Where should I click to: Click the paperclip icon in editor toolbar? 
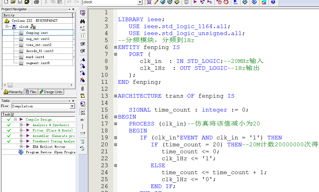point(82,89)
